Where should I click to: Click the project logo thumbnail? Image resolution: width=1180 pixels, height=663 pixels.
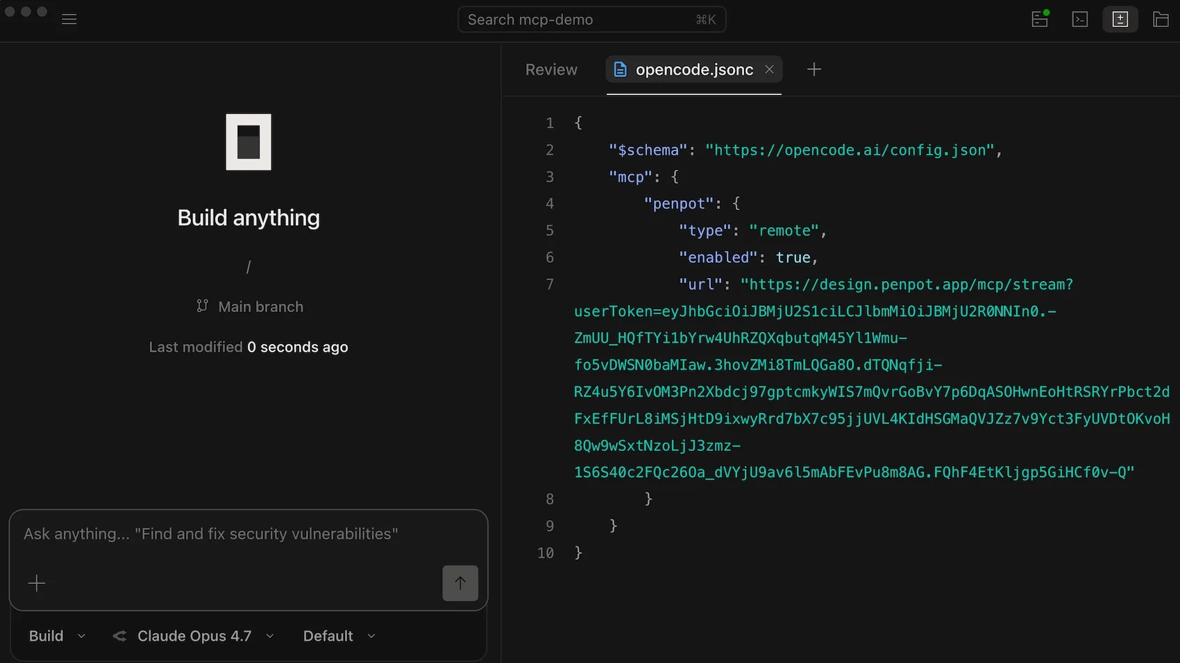(248, 142)
